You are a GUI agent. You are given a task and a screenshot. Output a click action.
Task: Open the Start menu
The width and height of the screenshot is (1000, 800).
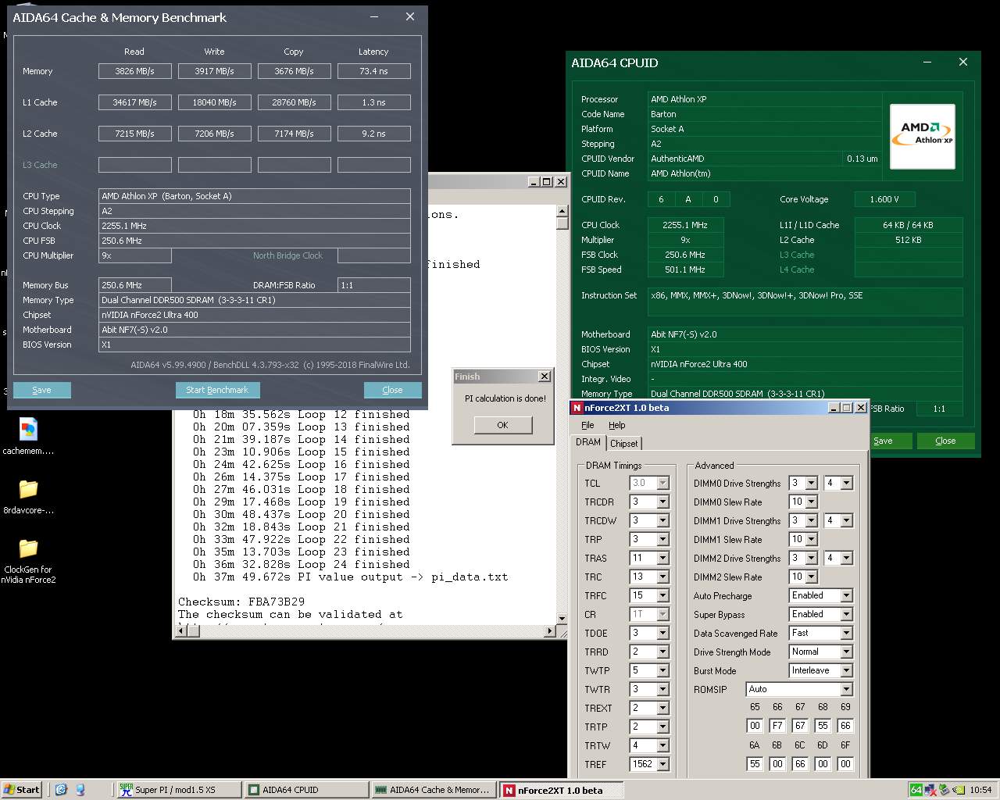22,790
